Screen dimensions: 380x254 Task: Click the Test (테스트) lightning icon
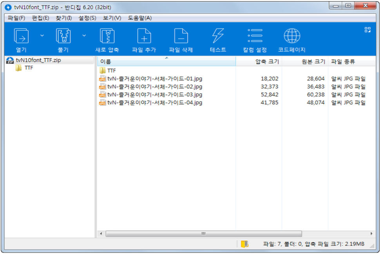point(218,36)
